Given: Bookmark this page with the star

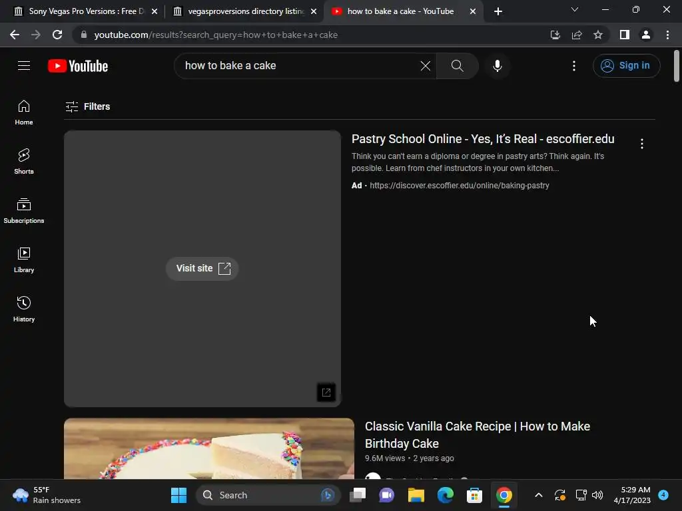Looking at the screenshot, I should pyautogui.click(x=598, y=35).
